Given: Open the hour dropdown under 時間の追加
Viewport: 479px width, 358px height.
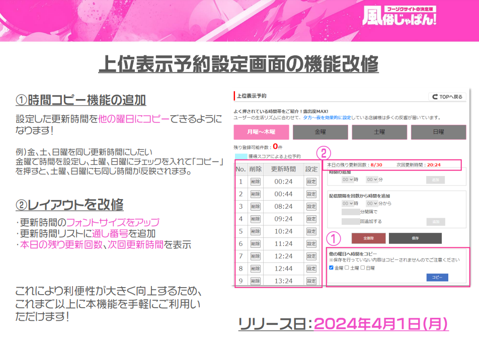Looking at the screenshot, I should tap(347, 179).
